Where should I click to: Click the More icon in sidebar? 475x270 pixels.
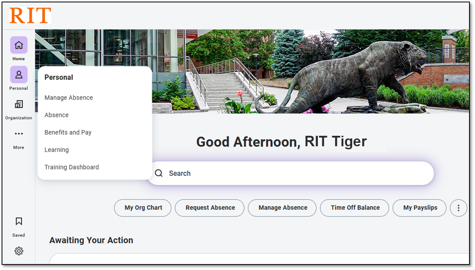(x=18, y=134)
